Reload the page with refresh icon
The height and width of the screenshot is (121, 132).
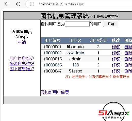pos(18,4)
